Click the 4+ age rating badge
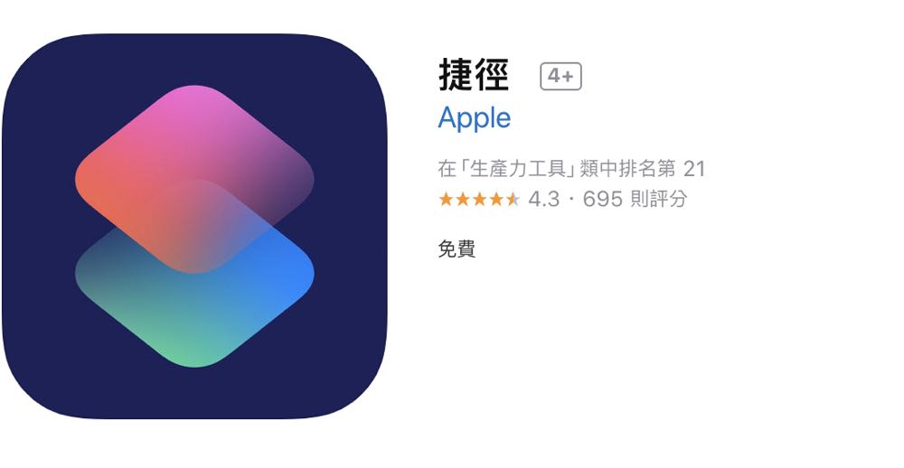This screenshot has height=468, width=904. click(560, 76)
